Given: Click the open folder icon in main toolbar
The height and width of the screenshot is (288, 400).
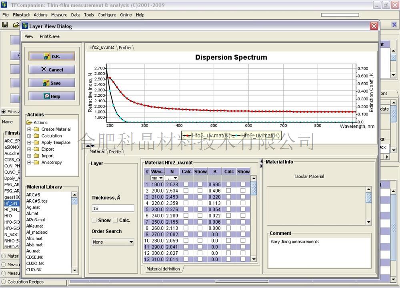Looking at the screenshot, I should 16,25.
